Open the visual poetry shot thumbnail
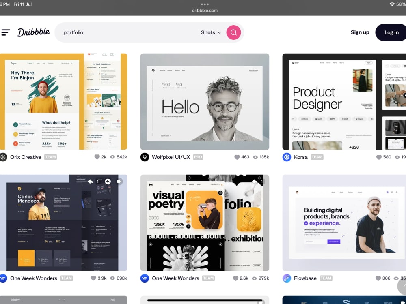The image size is (406, 304). (205, 223)
